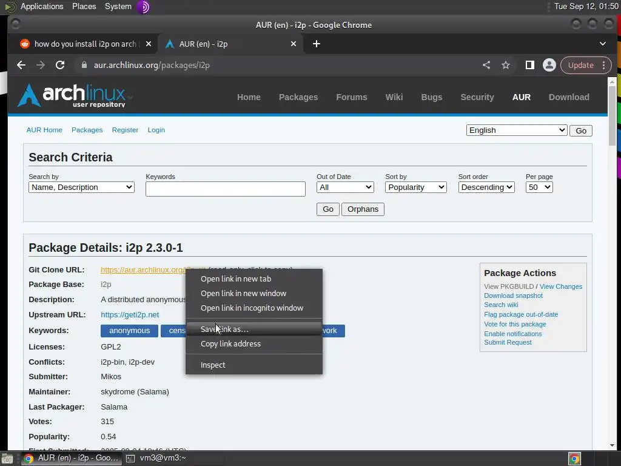
Task: Click the AUR Home link
Action: [x=44, y=130]
